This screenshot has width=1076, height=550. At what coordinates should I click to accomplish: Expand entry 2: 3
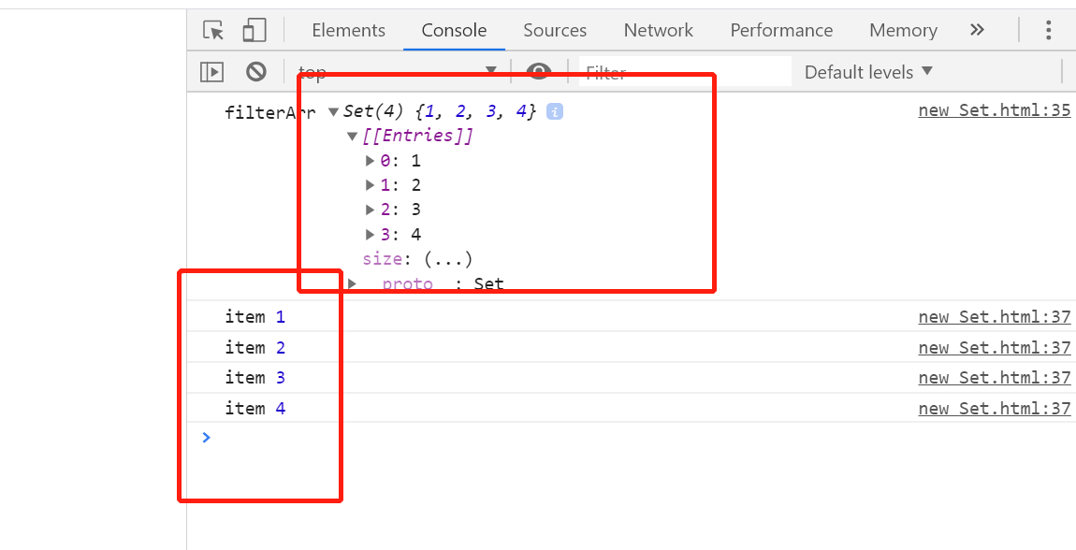tap(370, 210)
